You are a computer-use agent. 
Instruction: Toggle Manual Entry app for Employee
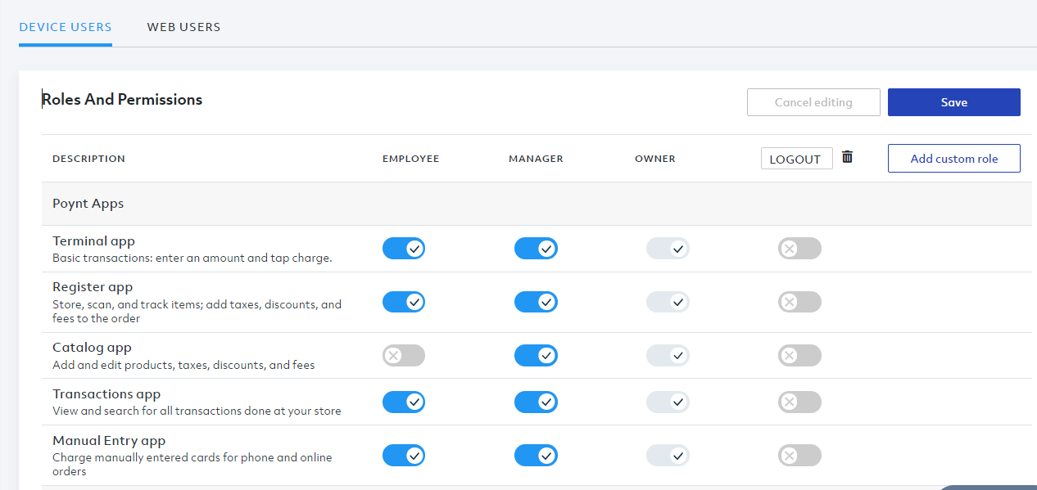(404, 455)
